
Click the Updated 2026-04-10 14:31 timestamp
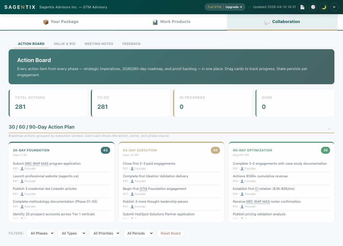click(274, 7)
